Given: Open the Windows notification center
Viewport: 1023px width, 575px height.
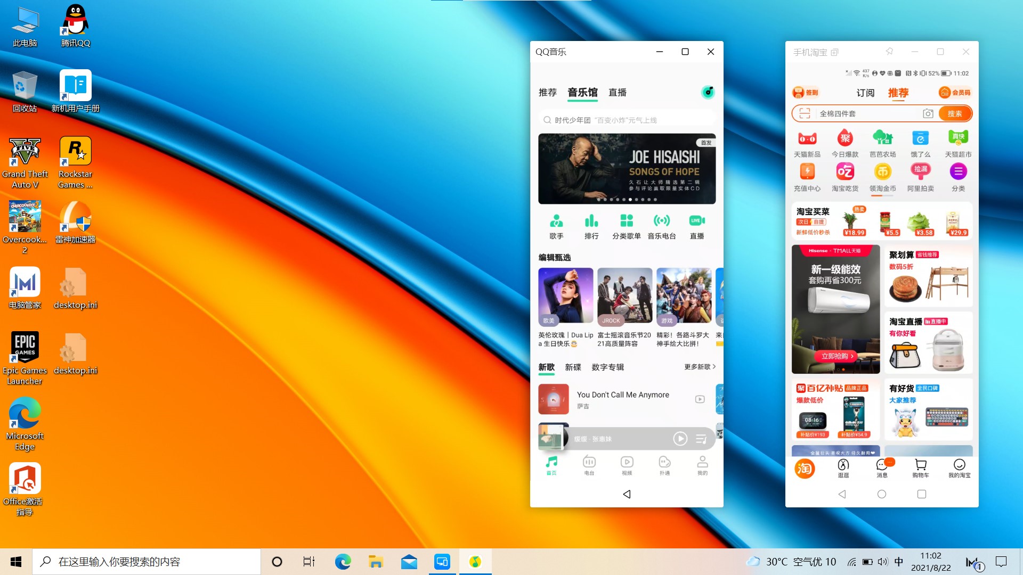Looking at the screenshot, I should pos(1001,562).
